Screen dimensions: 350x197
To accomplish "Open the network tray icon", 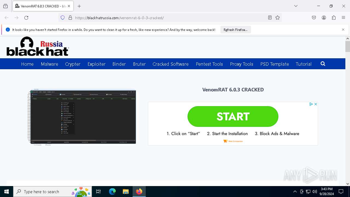I will [x=308, y=192].
